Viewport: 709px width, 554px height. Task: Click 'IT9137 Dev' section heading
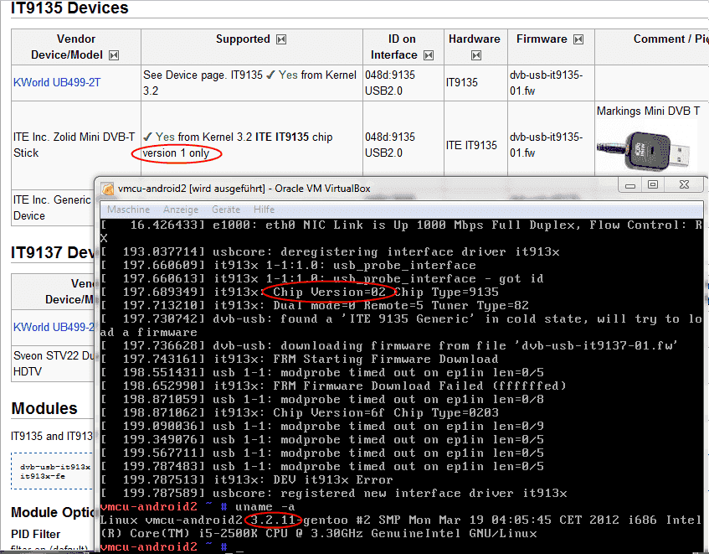(53, 252)
